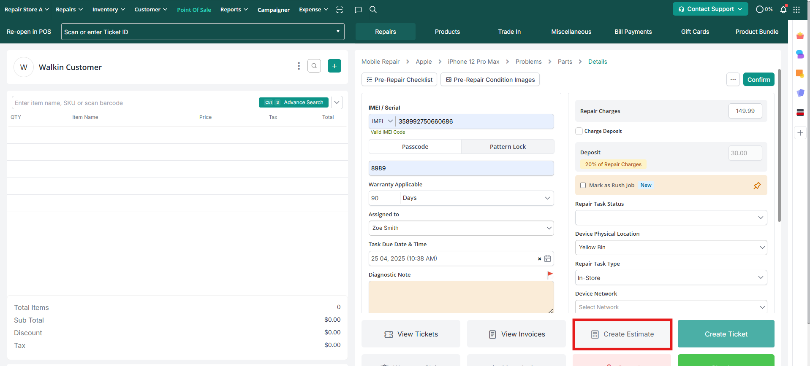This screenshot has width=810, height=366.
Task: Open the Select Network dropdown
Action: coord(671,307)
